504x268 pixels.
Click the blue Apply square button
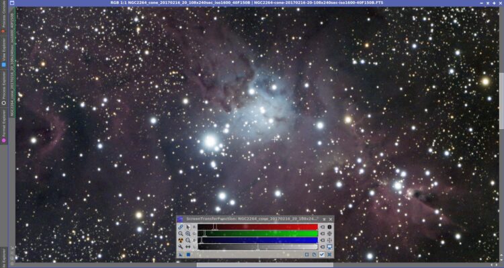pyautogui.click(x=188, y=255)
